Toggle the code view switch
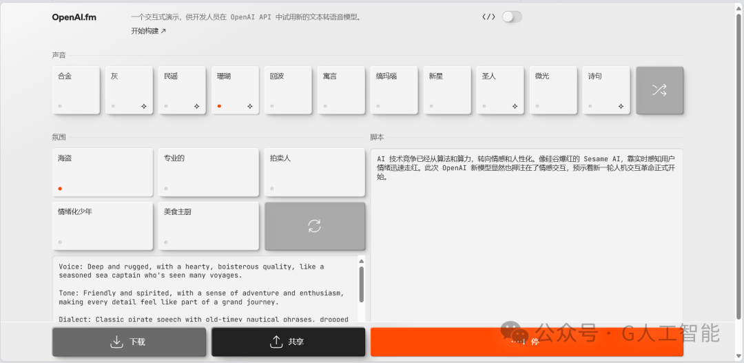Image resolution: width=744 pixels, height=363 pixels. 512,17
